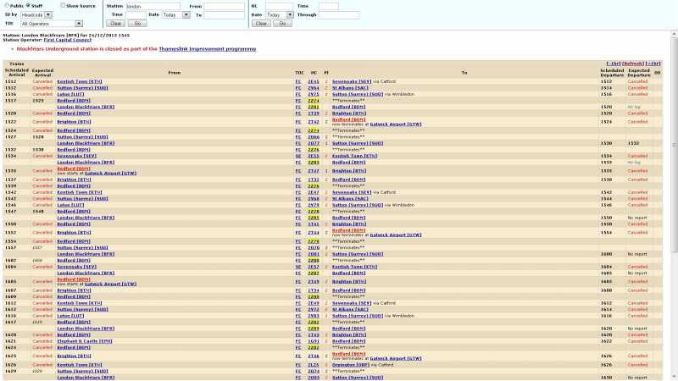Open St Albans [SAC] destination in 2V64 row

350,88
